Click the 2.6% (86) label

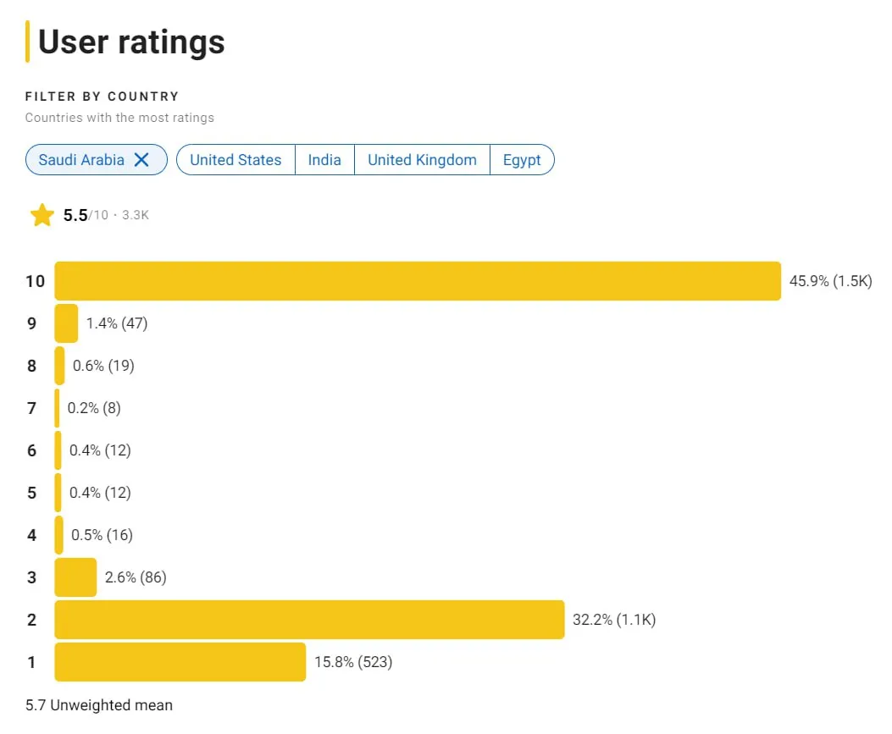[136, 577]
